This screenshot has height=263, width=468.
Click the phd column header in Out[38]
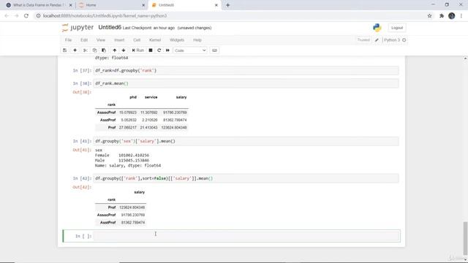tap(133, 97)
